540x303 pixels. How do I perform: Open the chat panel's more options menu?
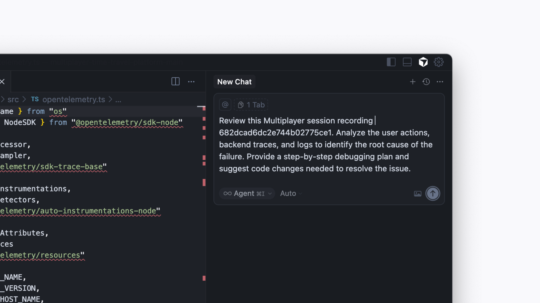tap(440, 82)
